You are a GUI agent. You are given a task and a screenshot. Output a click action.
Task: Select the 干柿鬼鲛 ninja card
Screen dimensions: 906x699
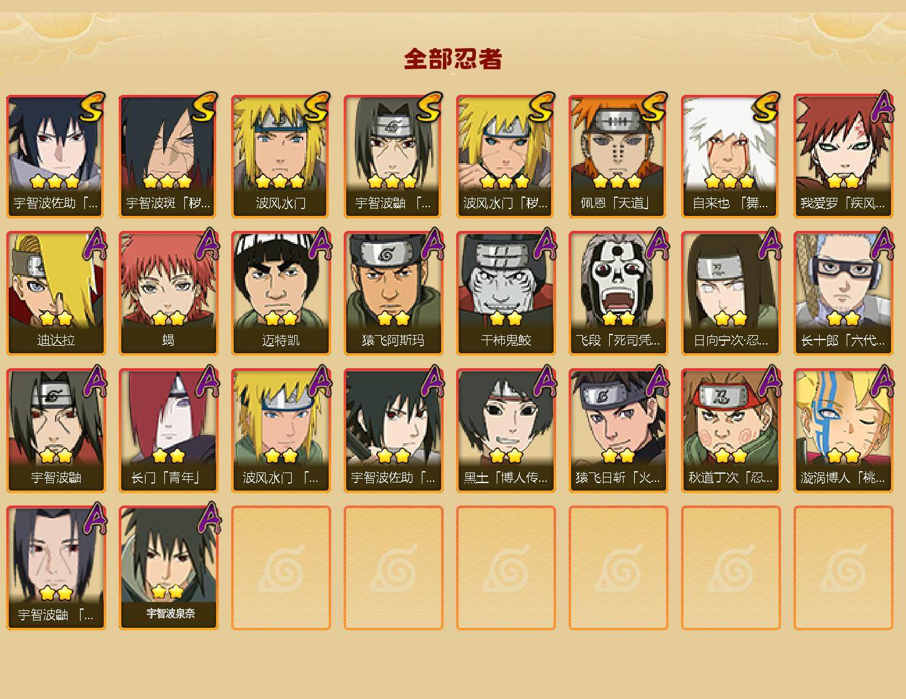[x=506, y=293]
